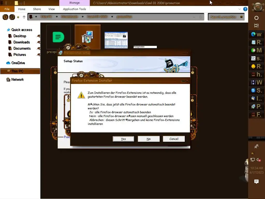
Task: Switch to Microsoft Edge taskbar item
Action: 256,34
